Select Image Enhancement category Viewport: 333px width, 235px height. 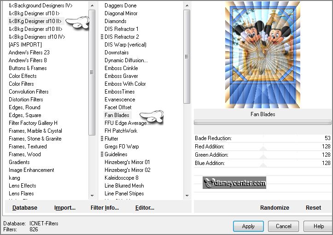pyautogui.click(x=31, y=170)
